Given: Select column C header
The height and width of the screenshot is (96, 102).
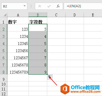Looking at the screenshot, I should [56, 15].
